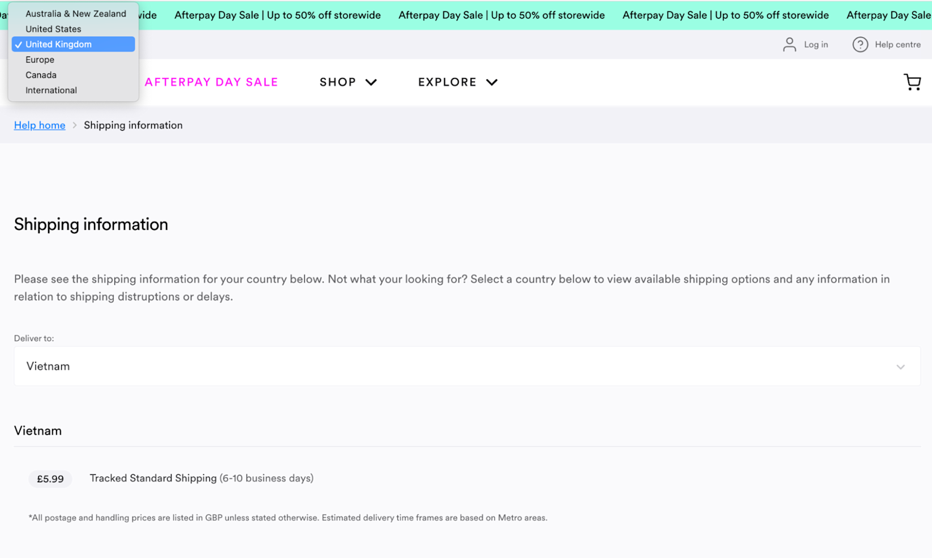Image resolution: width=932 pixels, height=558 pixels.
Task: Click the GBP postage footnote text
Action: [288, 518]
